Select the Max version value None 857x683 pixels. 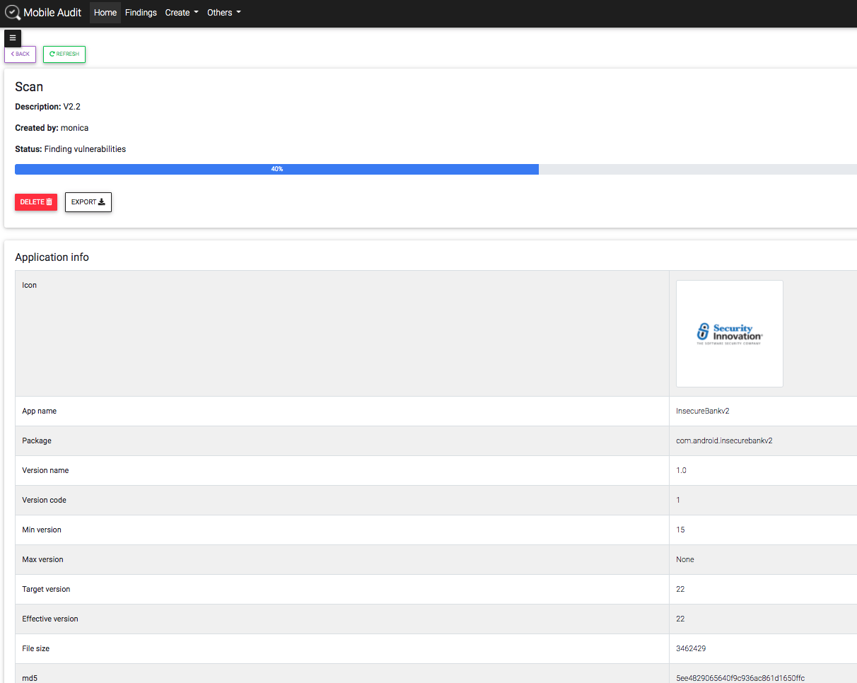click(x=685, y=559)
